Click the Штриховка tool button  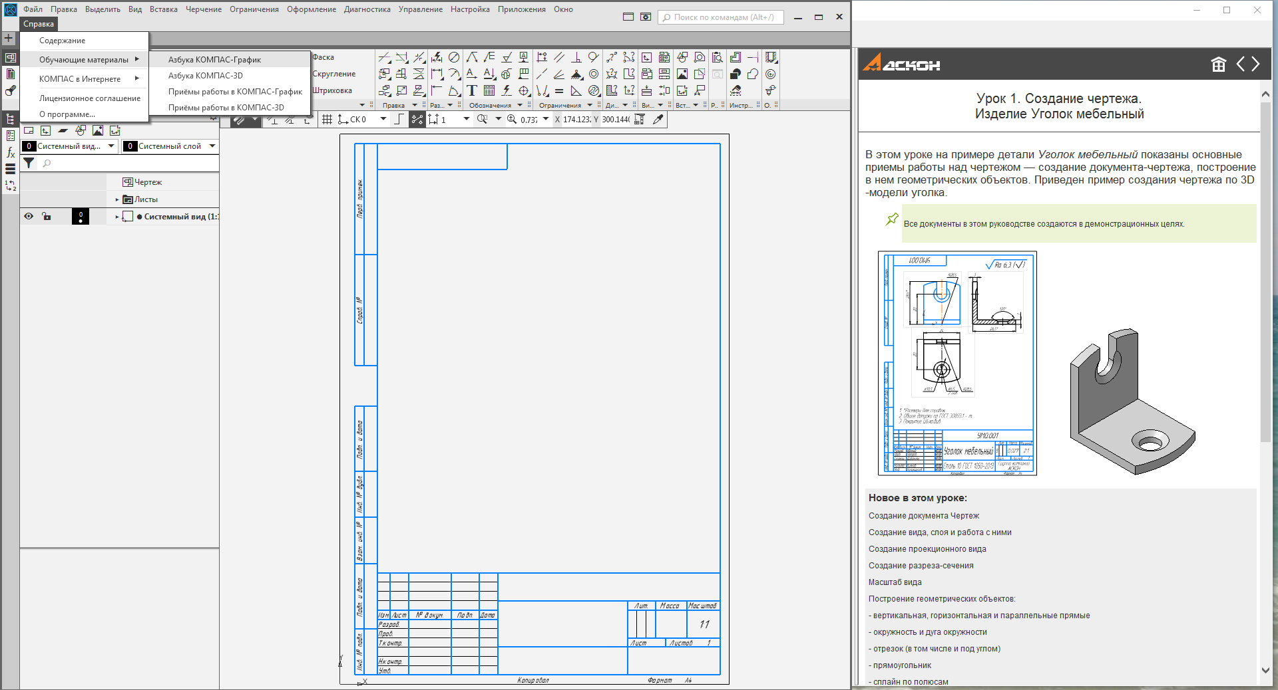tap(332, 90)
